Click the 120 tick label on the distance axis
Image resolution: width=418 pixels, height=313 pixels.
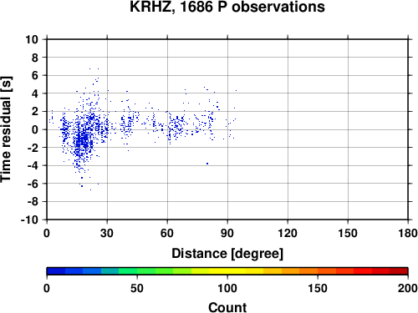(288, 233)
